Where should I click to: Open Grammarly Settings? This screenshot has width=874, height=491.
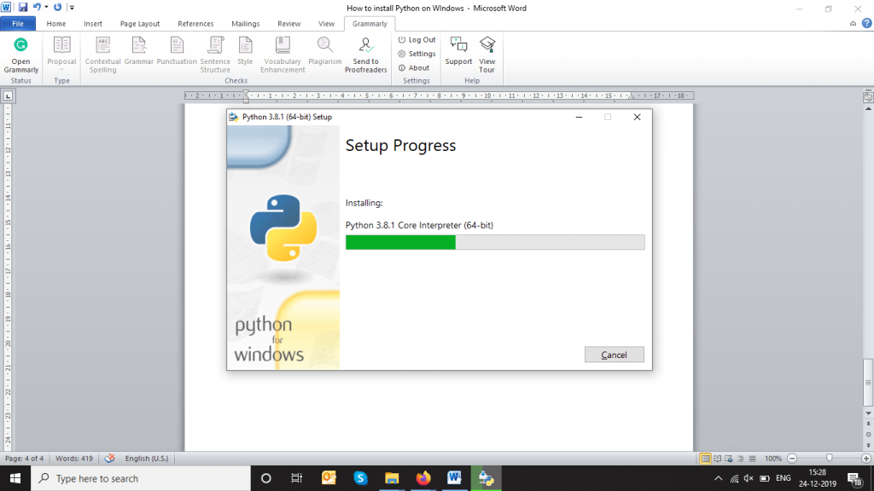pyautogui.click(x=417, y=54)
